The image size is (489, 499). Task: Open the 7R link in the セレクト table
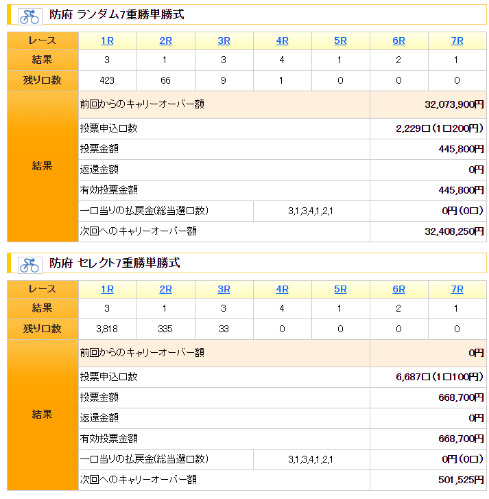point(457,289)
